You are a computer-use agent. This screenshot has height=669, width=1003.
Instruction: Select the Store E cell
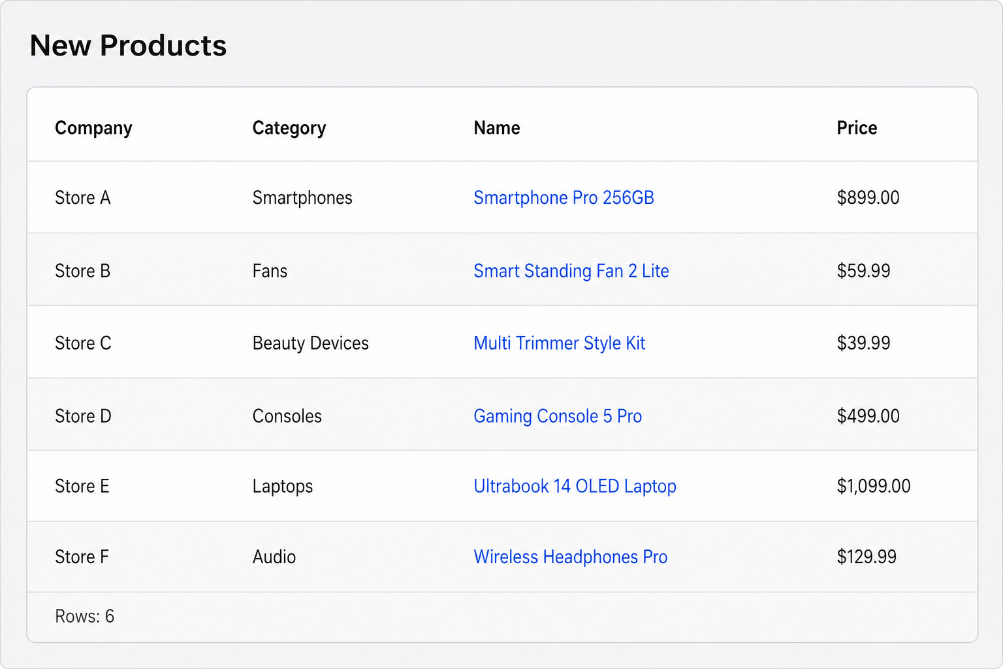point(82,487)
